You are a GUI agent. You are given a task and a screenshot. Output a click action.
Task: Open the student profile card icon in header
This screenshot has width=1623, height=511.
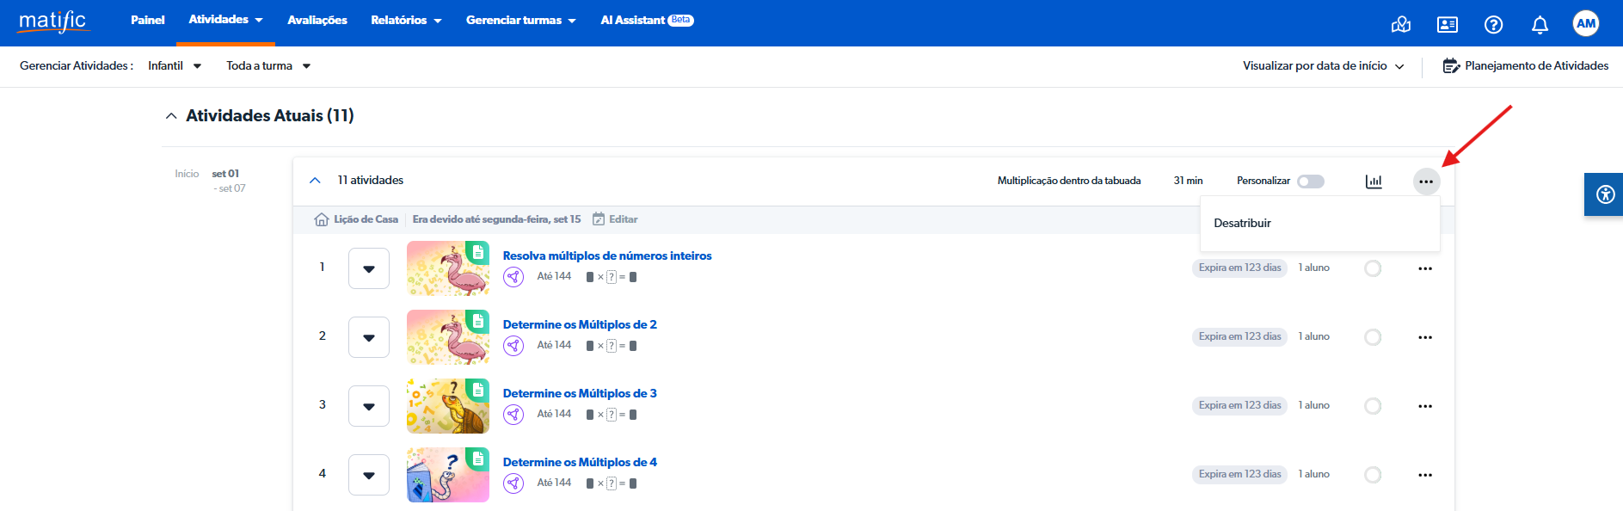tap(1448, 24)
